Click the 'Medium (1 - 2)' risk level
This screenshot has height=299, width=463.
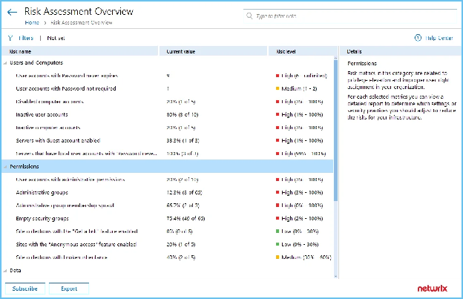coord(299,88)
